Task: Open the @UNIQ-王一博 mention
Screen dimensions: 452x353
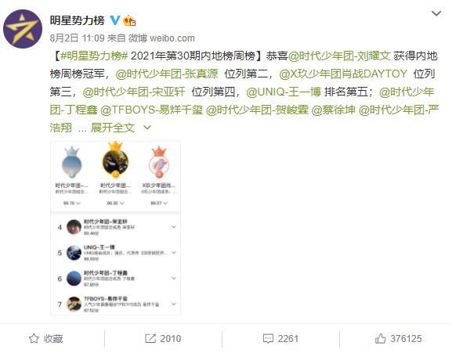Action: [x=284, y=92]
